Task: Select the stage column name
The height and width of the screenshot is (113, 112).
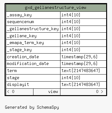Action: click(x=13, y=78)
